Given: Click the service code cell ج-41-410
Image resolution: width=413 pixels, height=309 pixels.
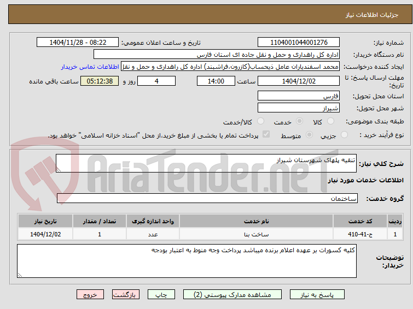Looking at the screenshot, I should click(360, 234).
